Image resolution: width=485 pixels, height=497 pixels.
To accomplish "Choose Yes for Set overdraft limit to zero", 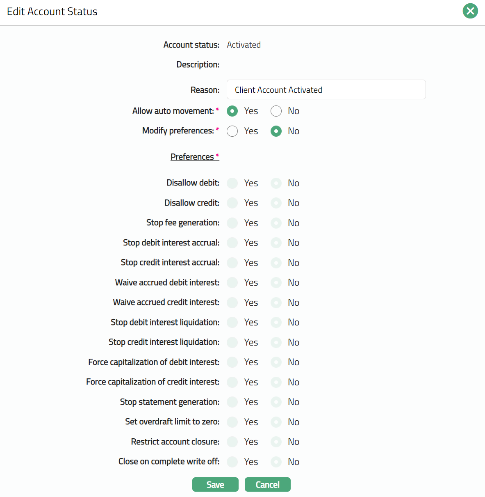I will point(232,422).
